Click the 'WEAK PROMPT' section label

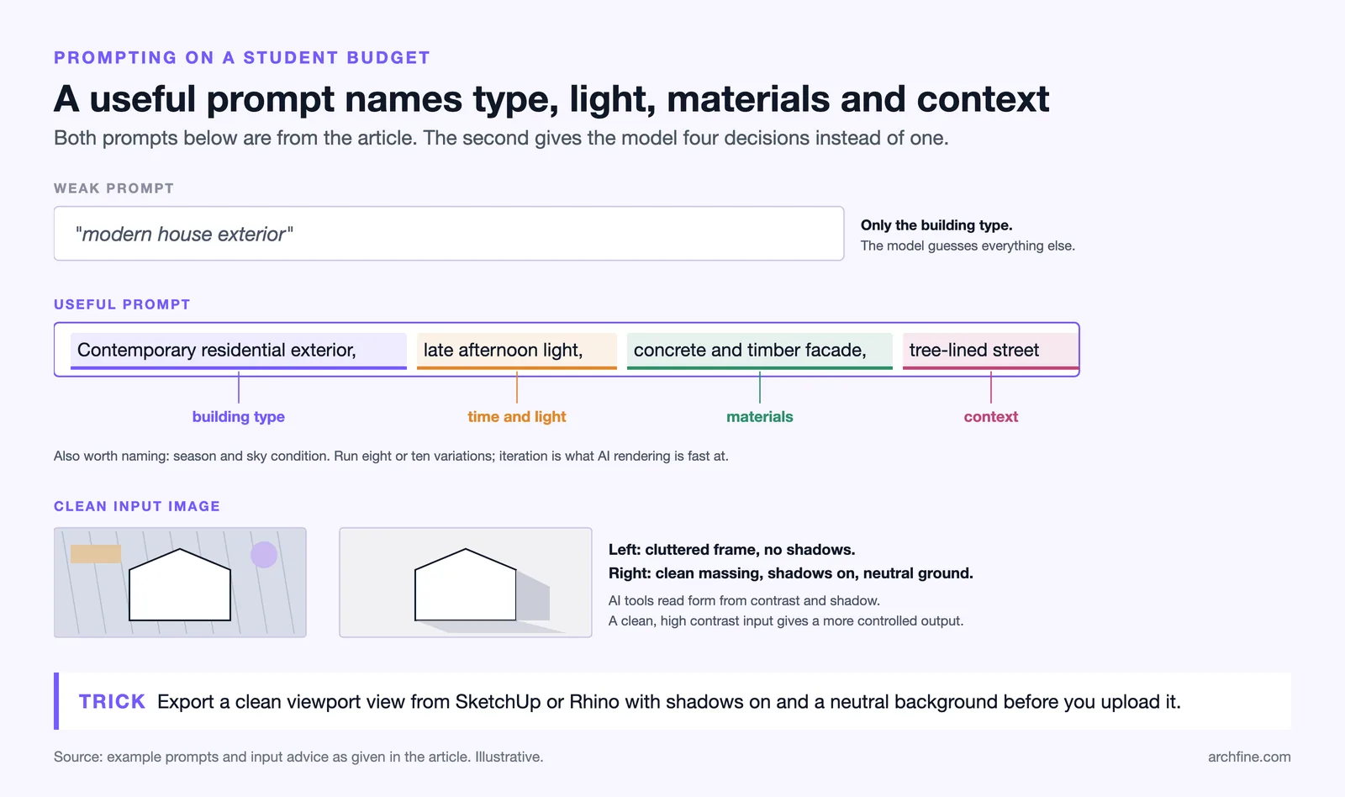(113, 188)
